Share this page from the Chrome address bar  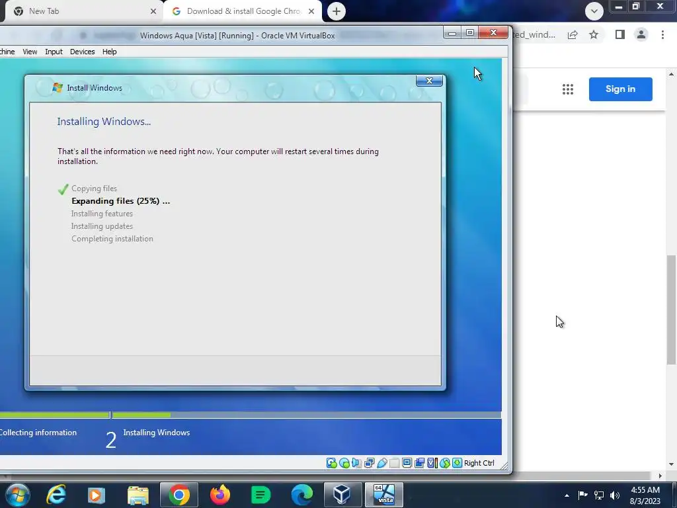point(573,34)
